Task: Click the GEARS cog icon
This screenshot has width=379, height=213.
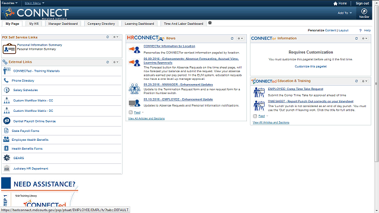Action: coord(7,158)
